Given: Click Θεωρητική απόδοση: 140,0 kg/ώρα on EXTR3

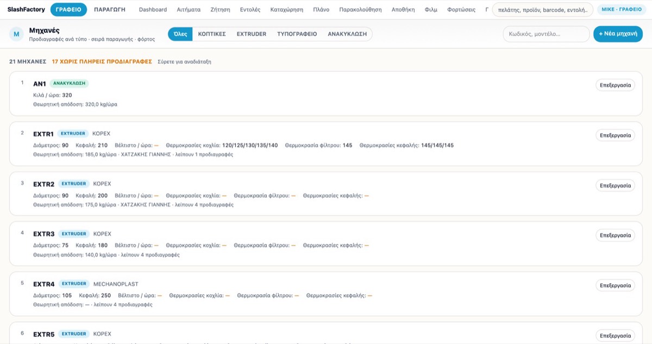Looking at the screenshot, I should click(75, 254).
